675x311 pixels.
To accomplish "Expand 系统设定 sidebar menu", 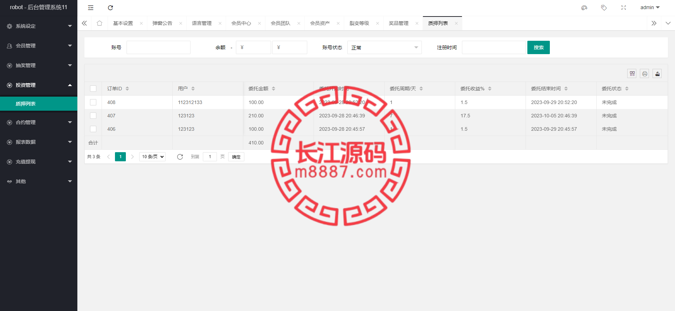I will pos(39,26).
